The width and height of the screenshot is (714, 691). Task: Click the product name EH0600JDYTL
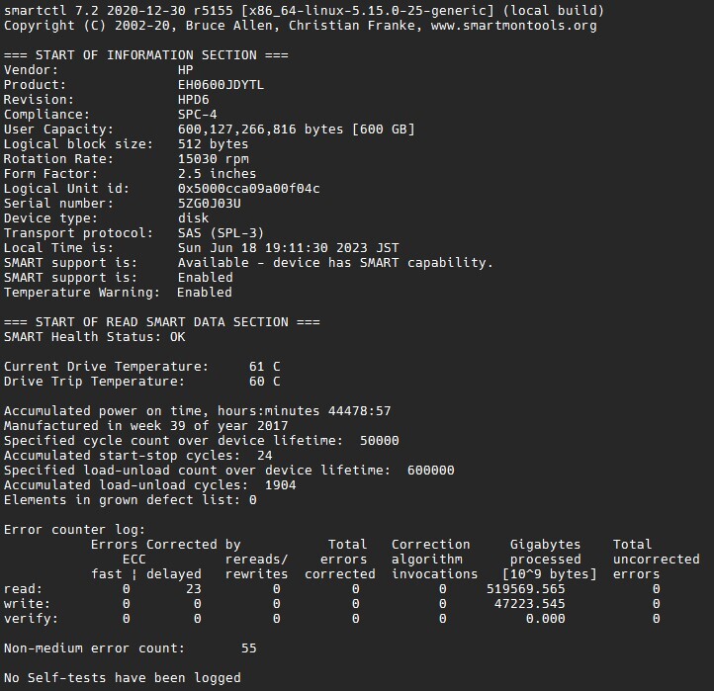(x=222, y=85)
